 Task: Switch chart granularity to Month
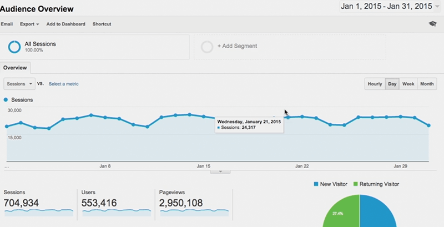(427, 84)
